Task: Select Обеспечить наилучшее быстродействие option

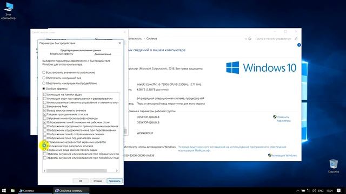Action: click(x=70, y=84)
